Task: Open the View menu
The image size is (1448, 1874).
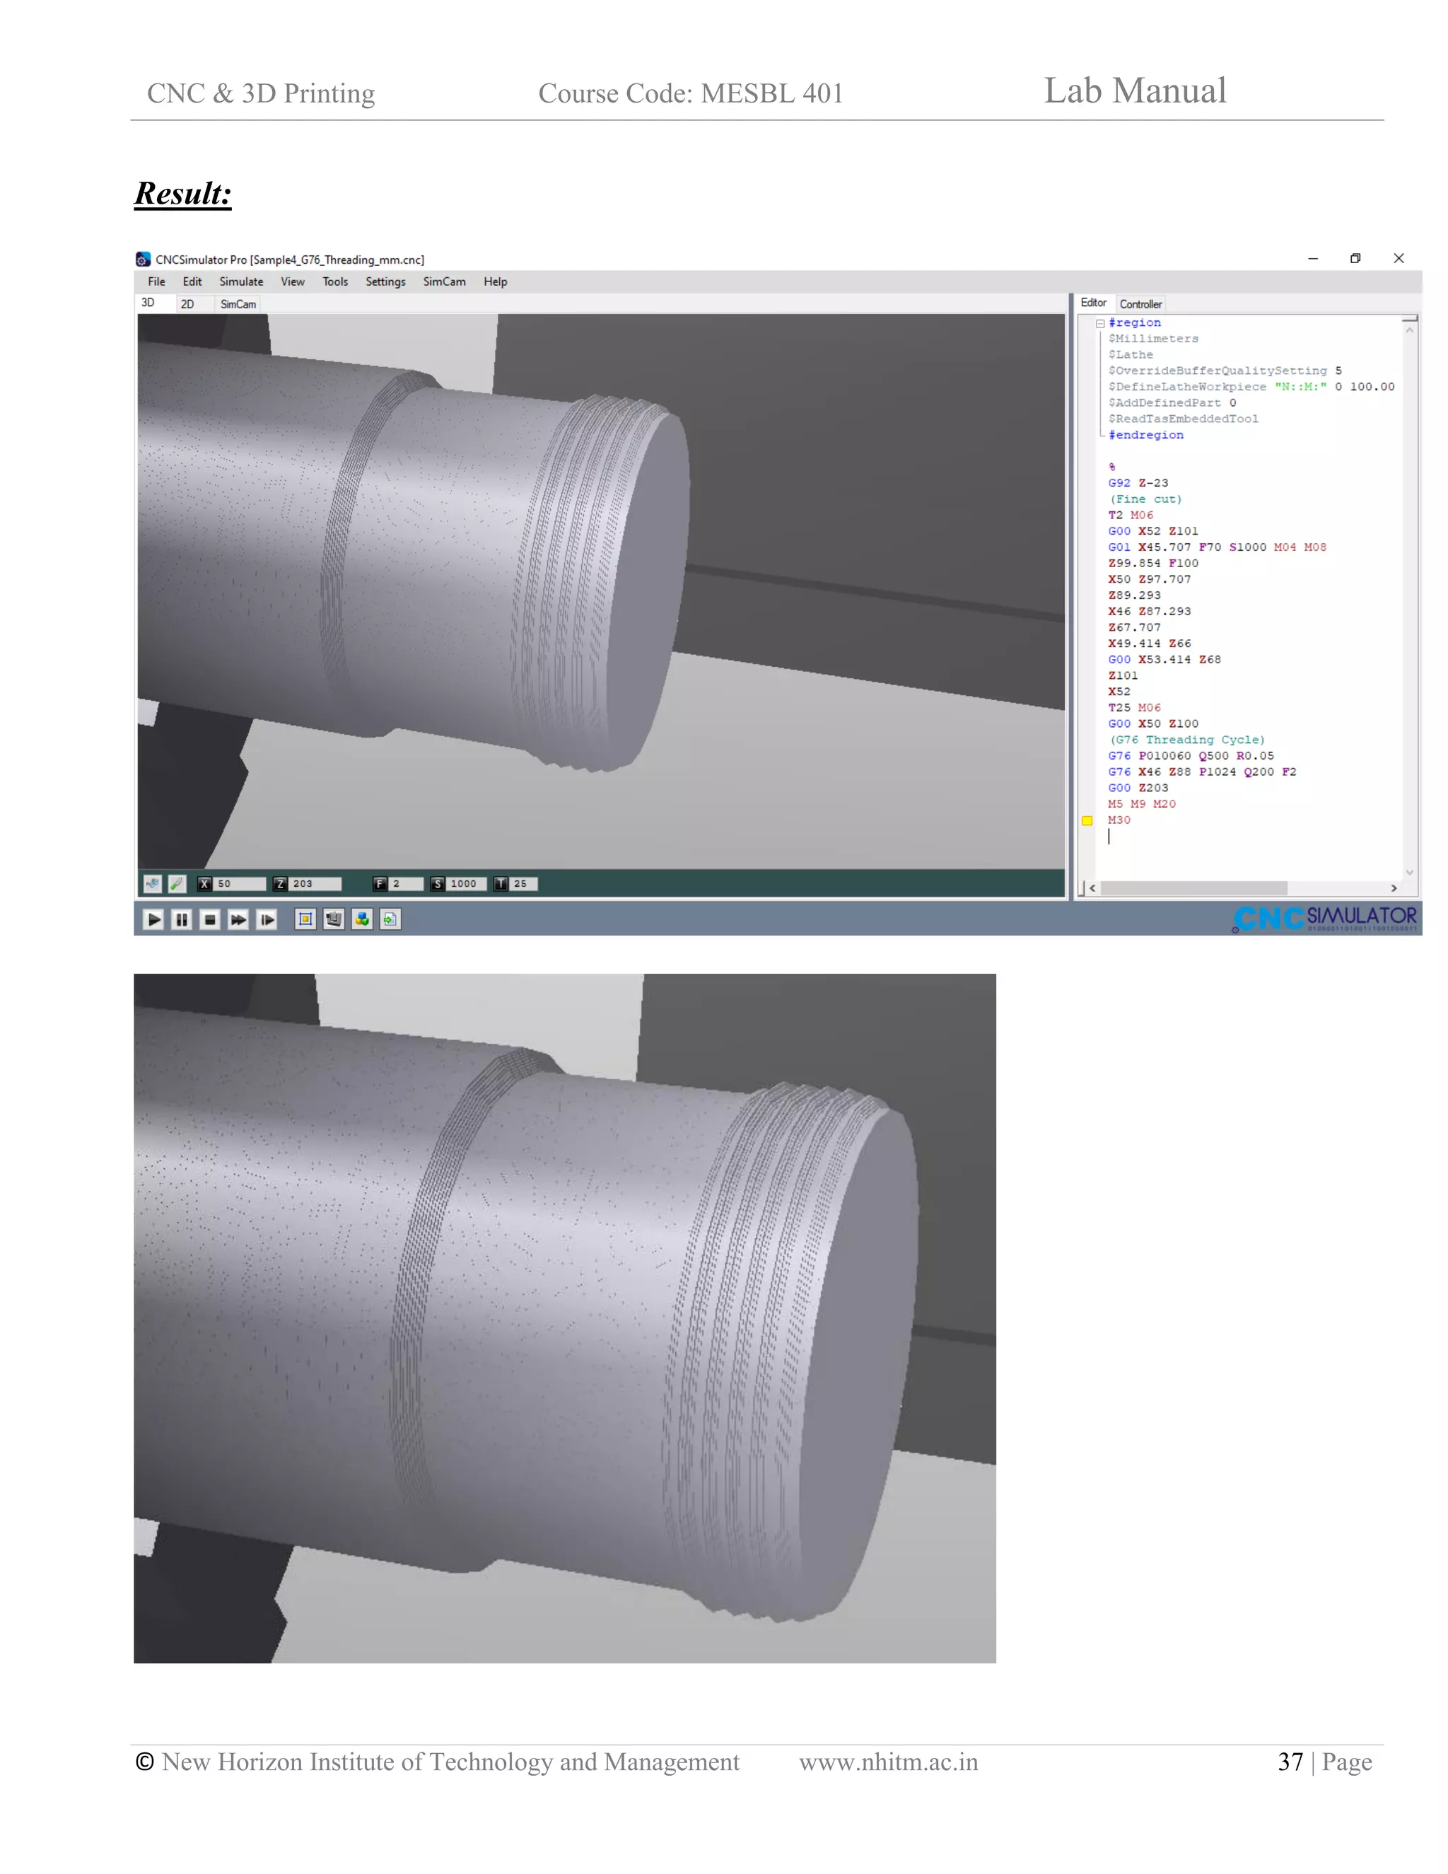Action: tap(293, 281)
